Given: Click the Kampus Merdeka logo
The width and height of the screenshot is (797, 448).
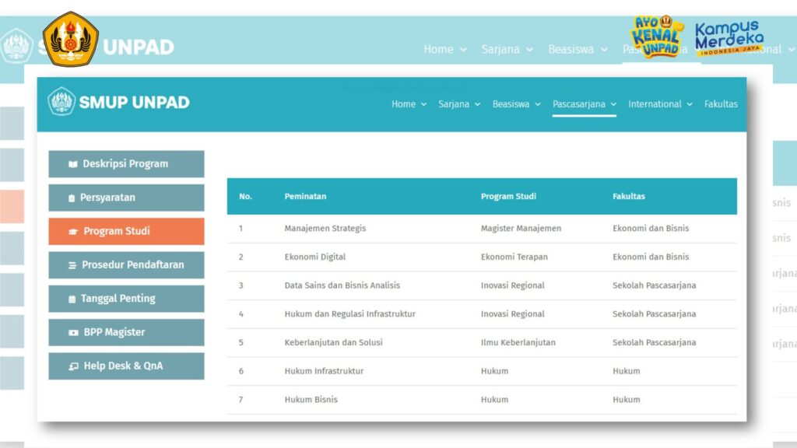Looking at the screenshot, I should click(729, 37).
